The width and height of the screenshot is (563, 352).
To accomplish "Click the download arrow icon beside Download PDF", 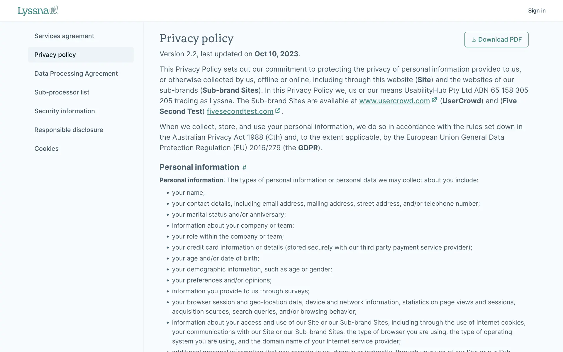I will pyautogui.click(x=474, y=40).
